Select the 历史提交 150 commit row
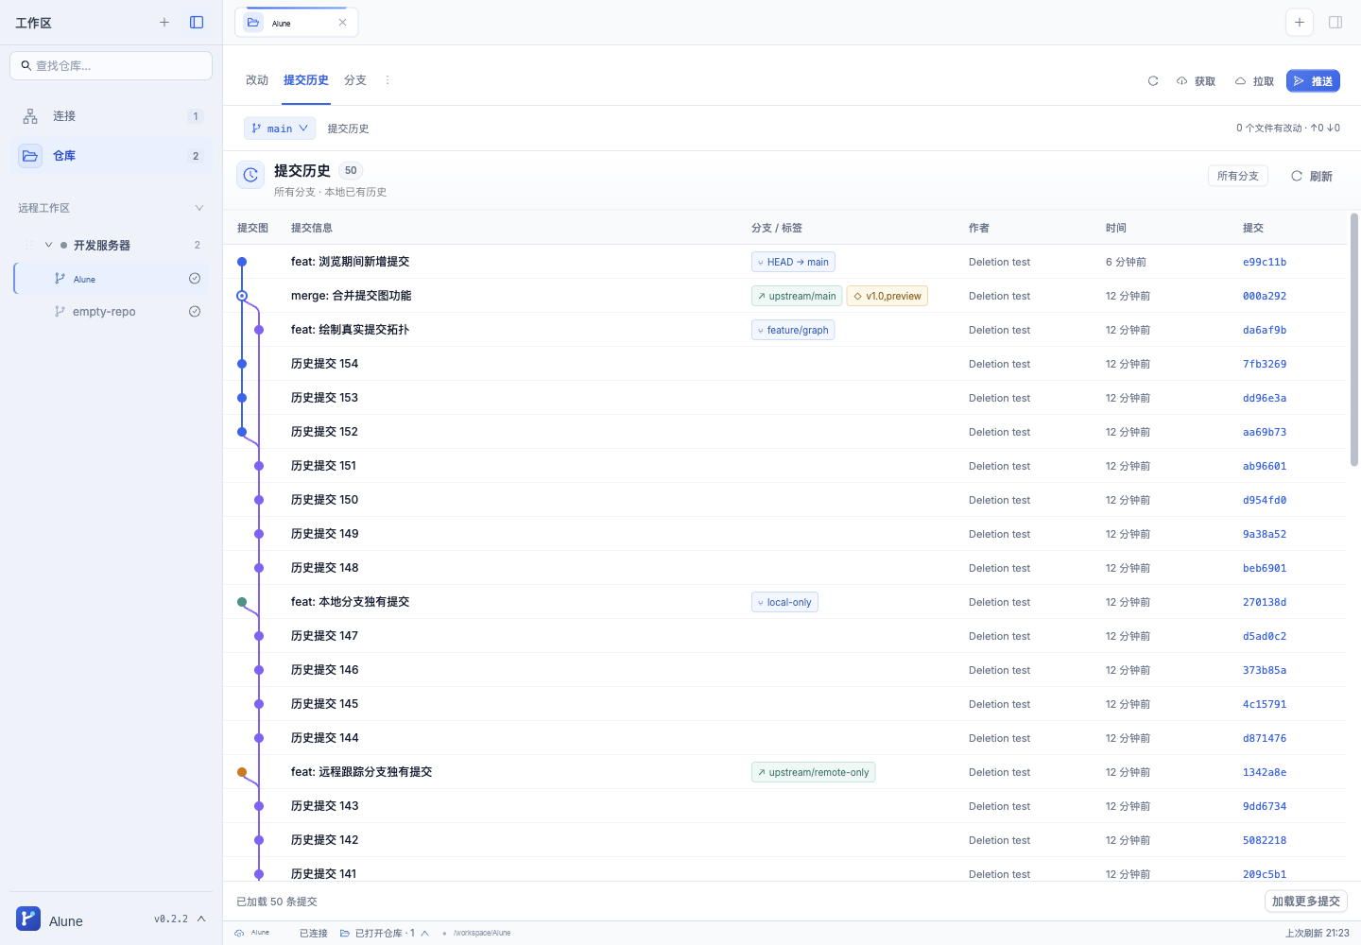Screen dimensions: 1361x945 tap(784, 500)
